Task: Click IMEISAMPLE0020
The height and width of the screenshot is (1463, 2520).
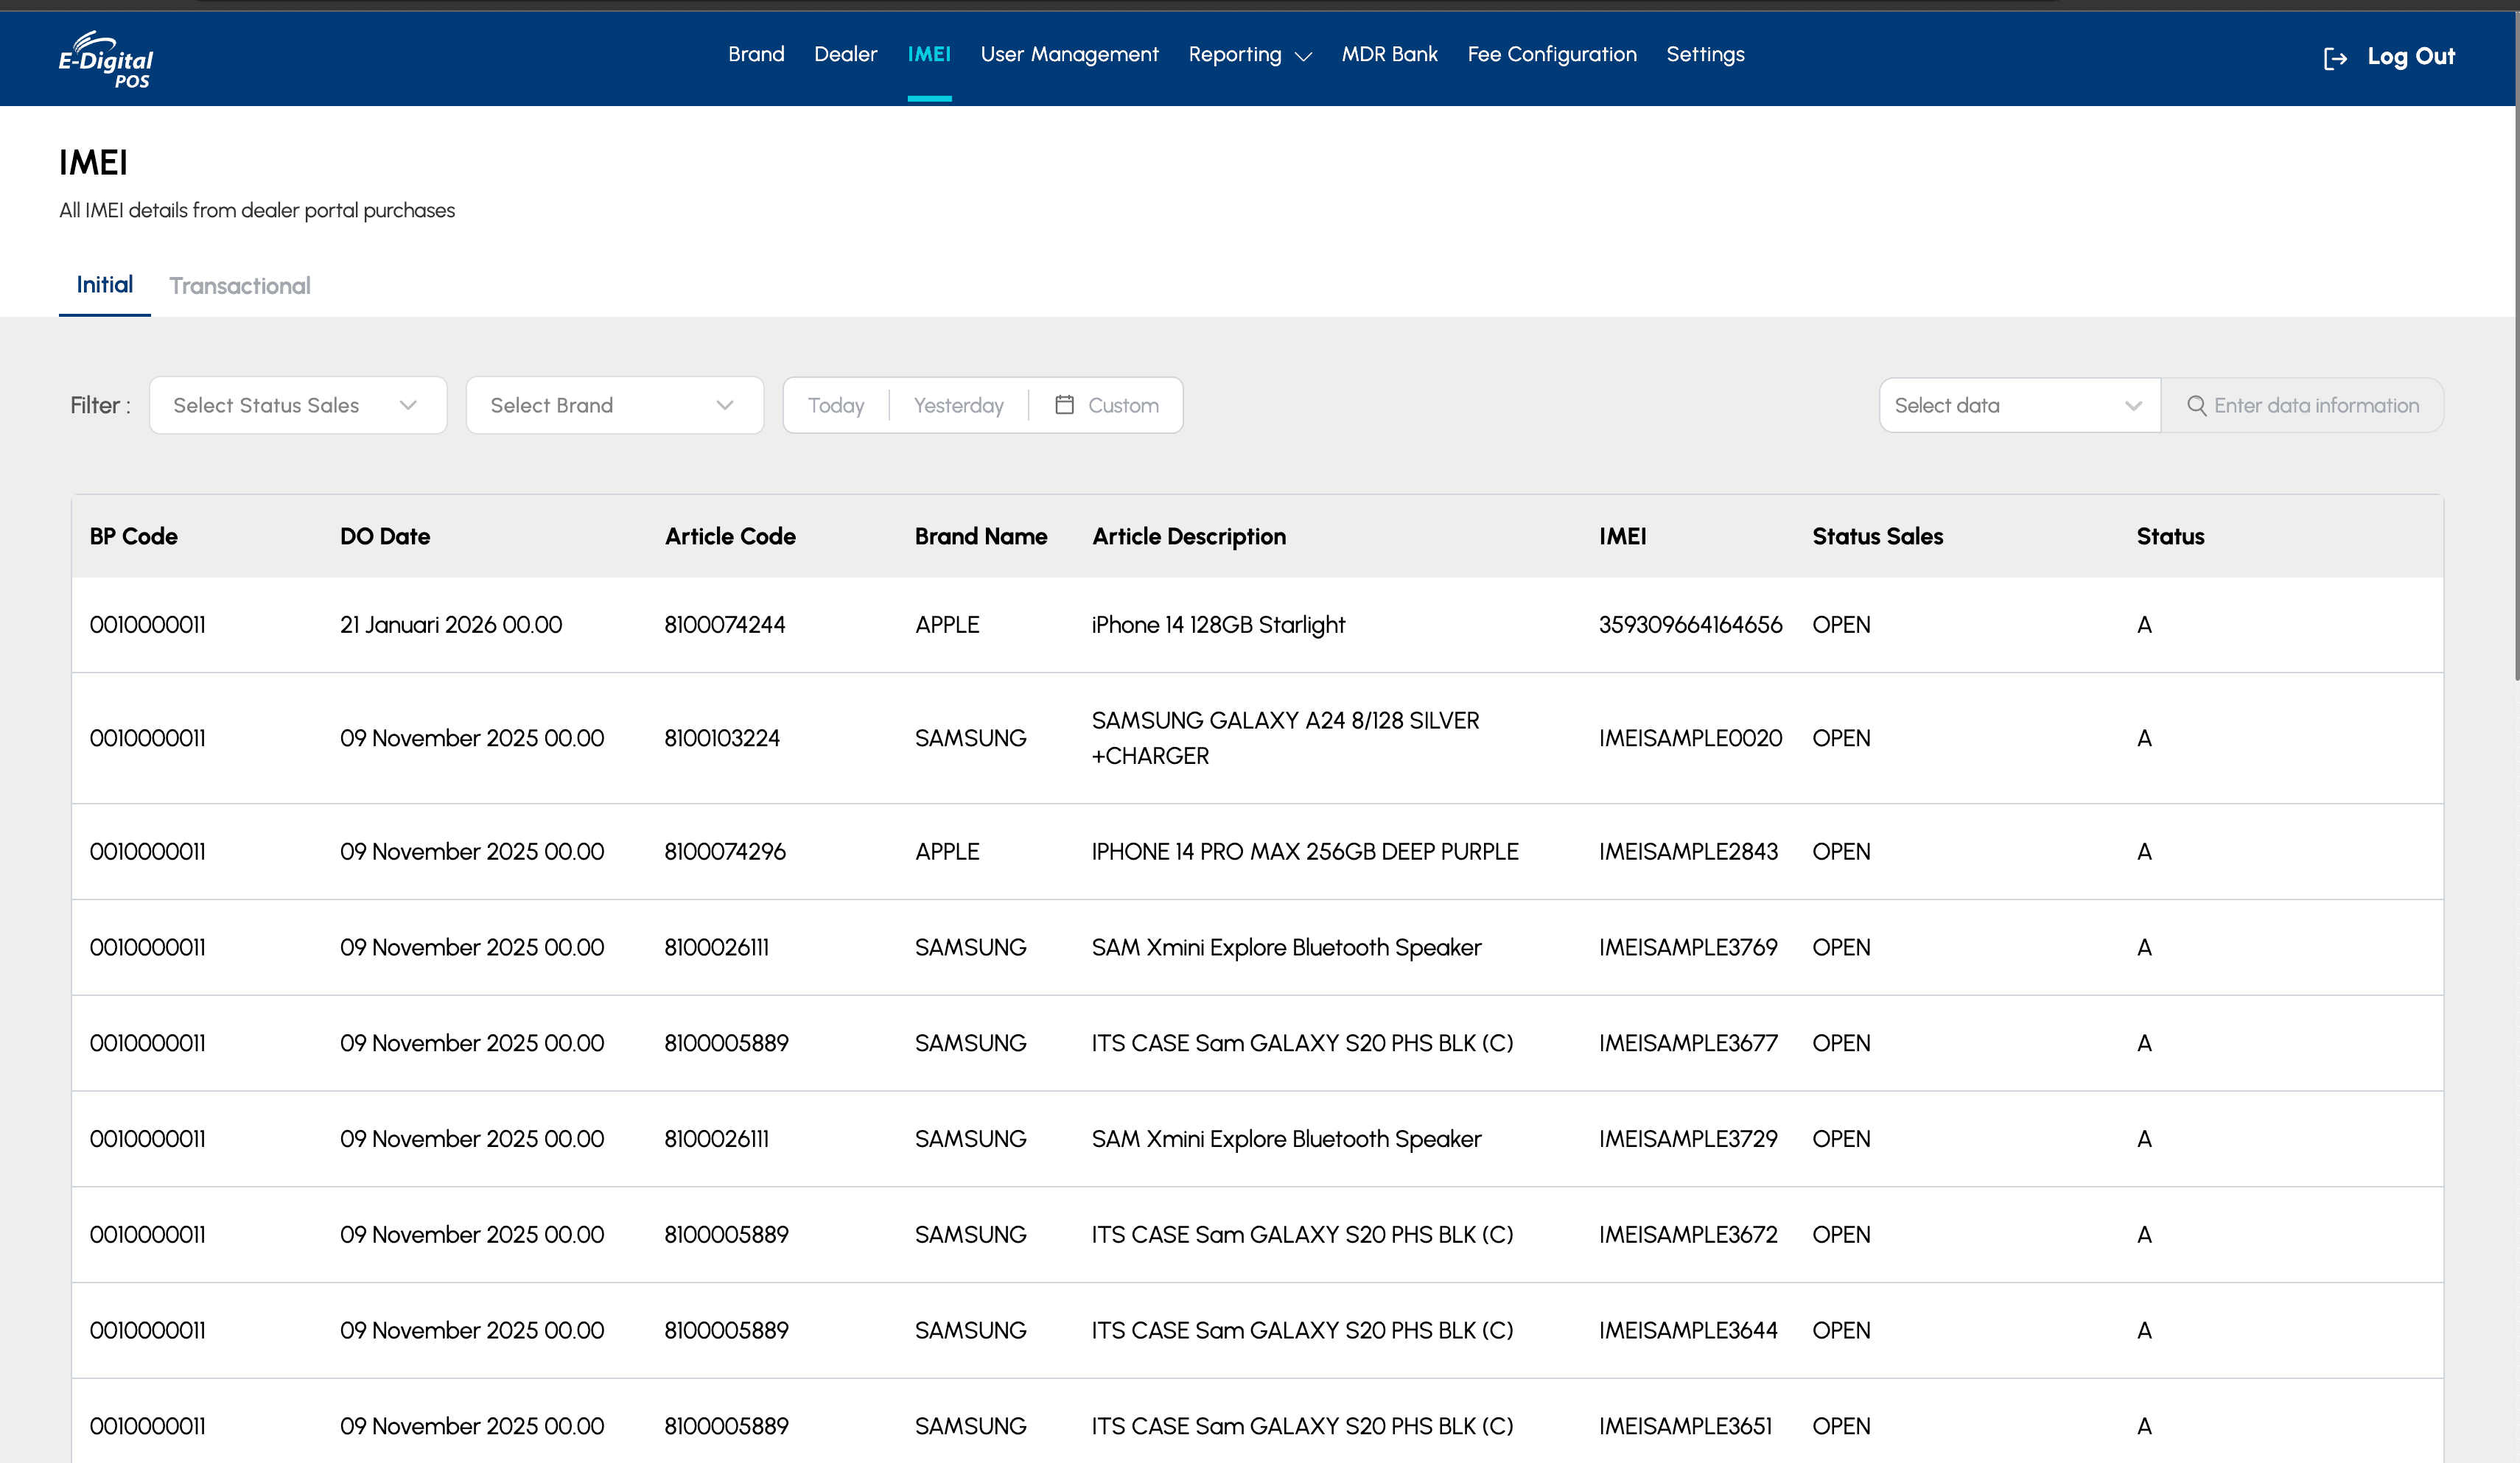Action: 1690,738
